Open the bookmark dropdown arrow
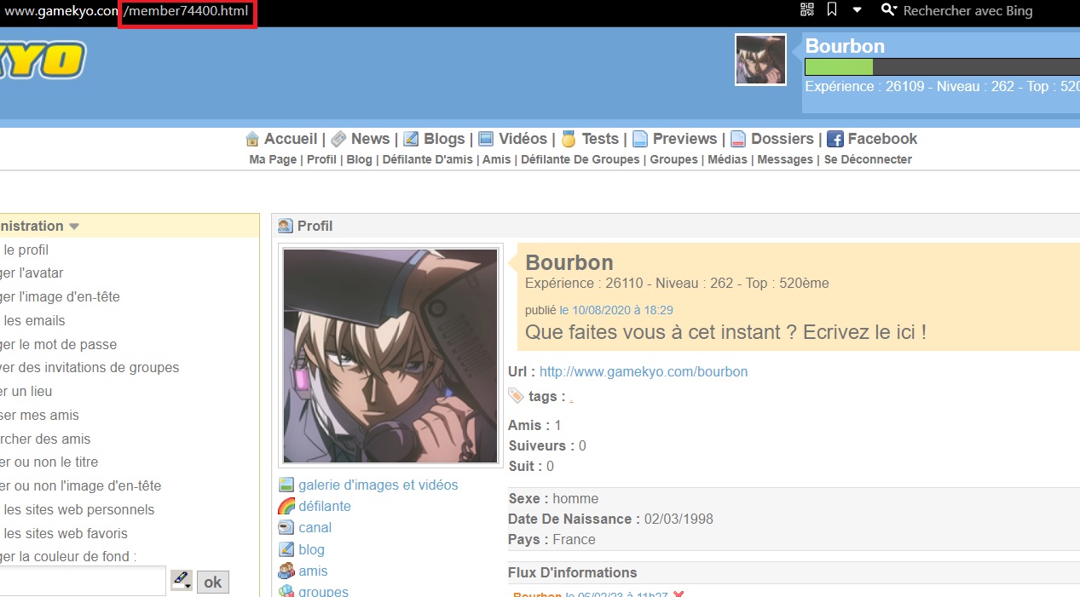 (x=858, y=10)
